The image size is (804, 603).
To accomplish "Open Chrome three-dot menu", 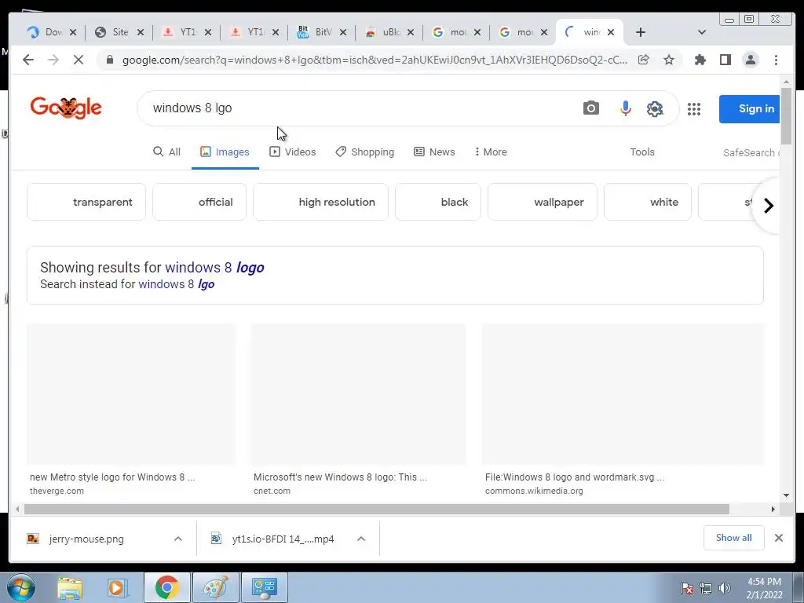I will (x=776, y=60).
